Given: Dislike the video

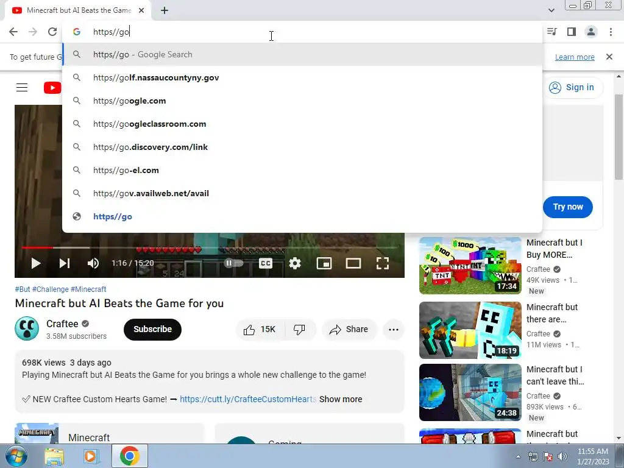Looking at the screenshot, I should coord(300,329).
